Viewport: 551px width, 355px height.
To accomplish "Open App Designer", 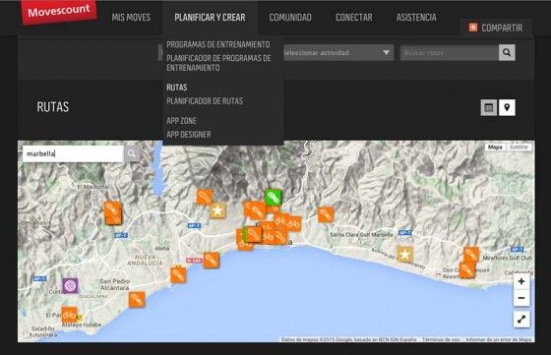I will pyautogui.click(x=189, y=134).
